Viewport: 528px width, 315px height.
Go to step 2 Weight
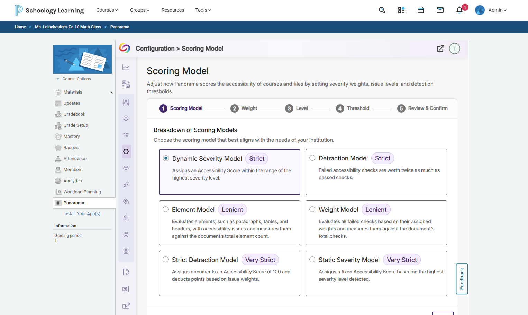click(244, 108)
